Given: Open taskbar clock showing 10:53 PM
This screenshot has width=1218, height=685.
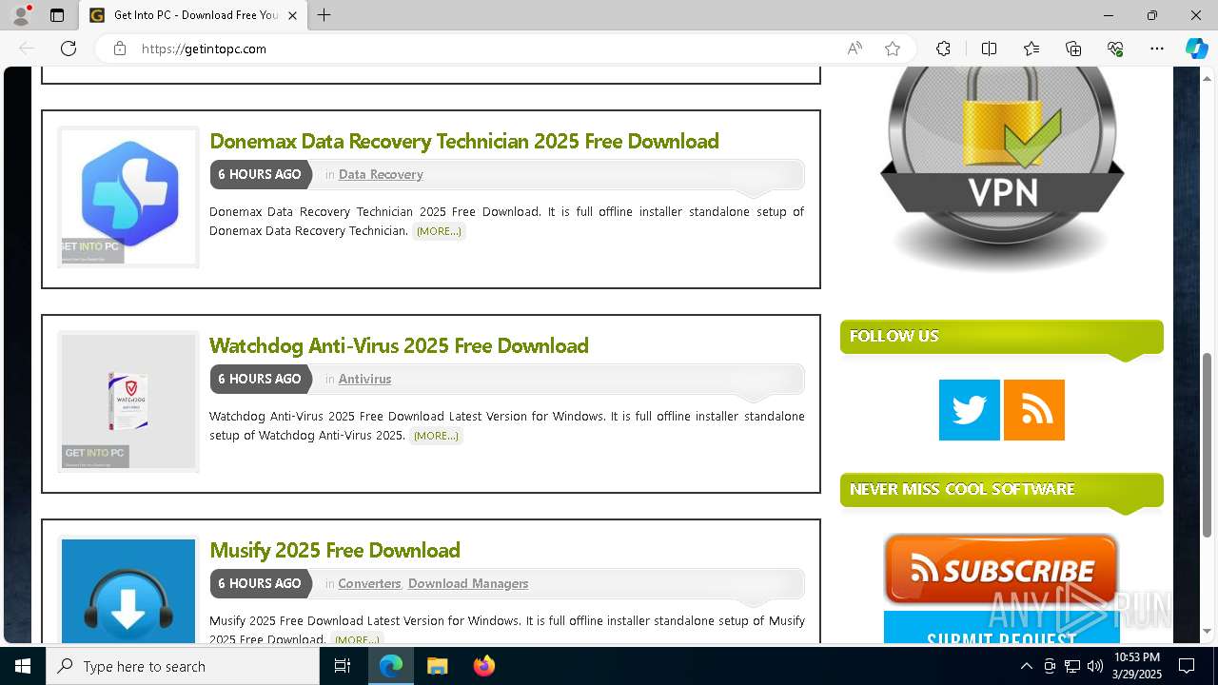Looking at the screenshot, I should (1136, 666).
